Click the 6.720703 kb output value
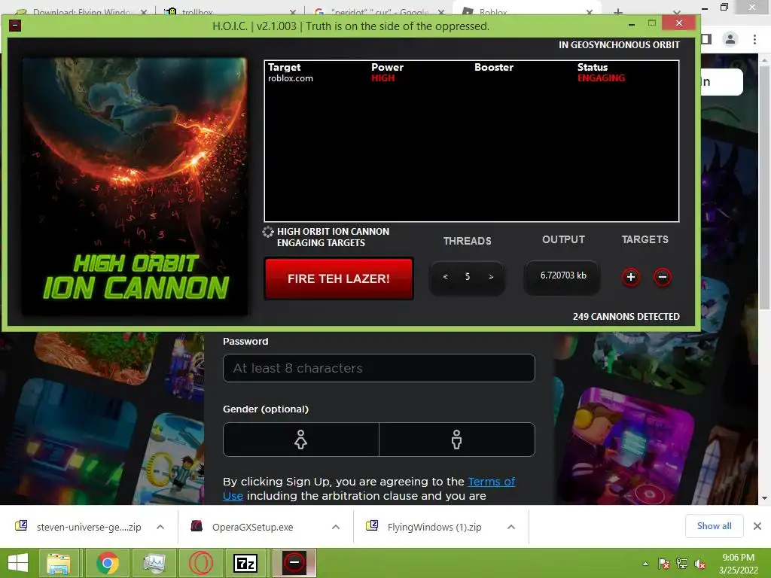This screenshot has width=771, height=578. pyautogui.click(x=563, y=275)
